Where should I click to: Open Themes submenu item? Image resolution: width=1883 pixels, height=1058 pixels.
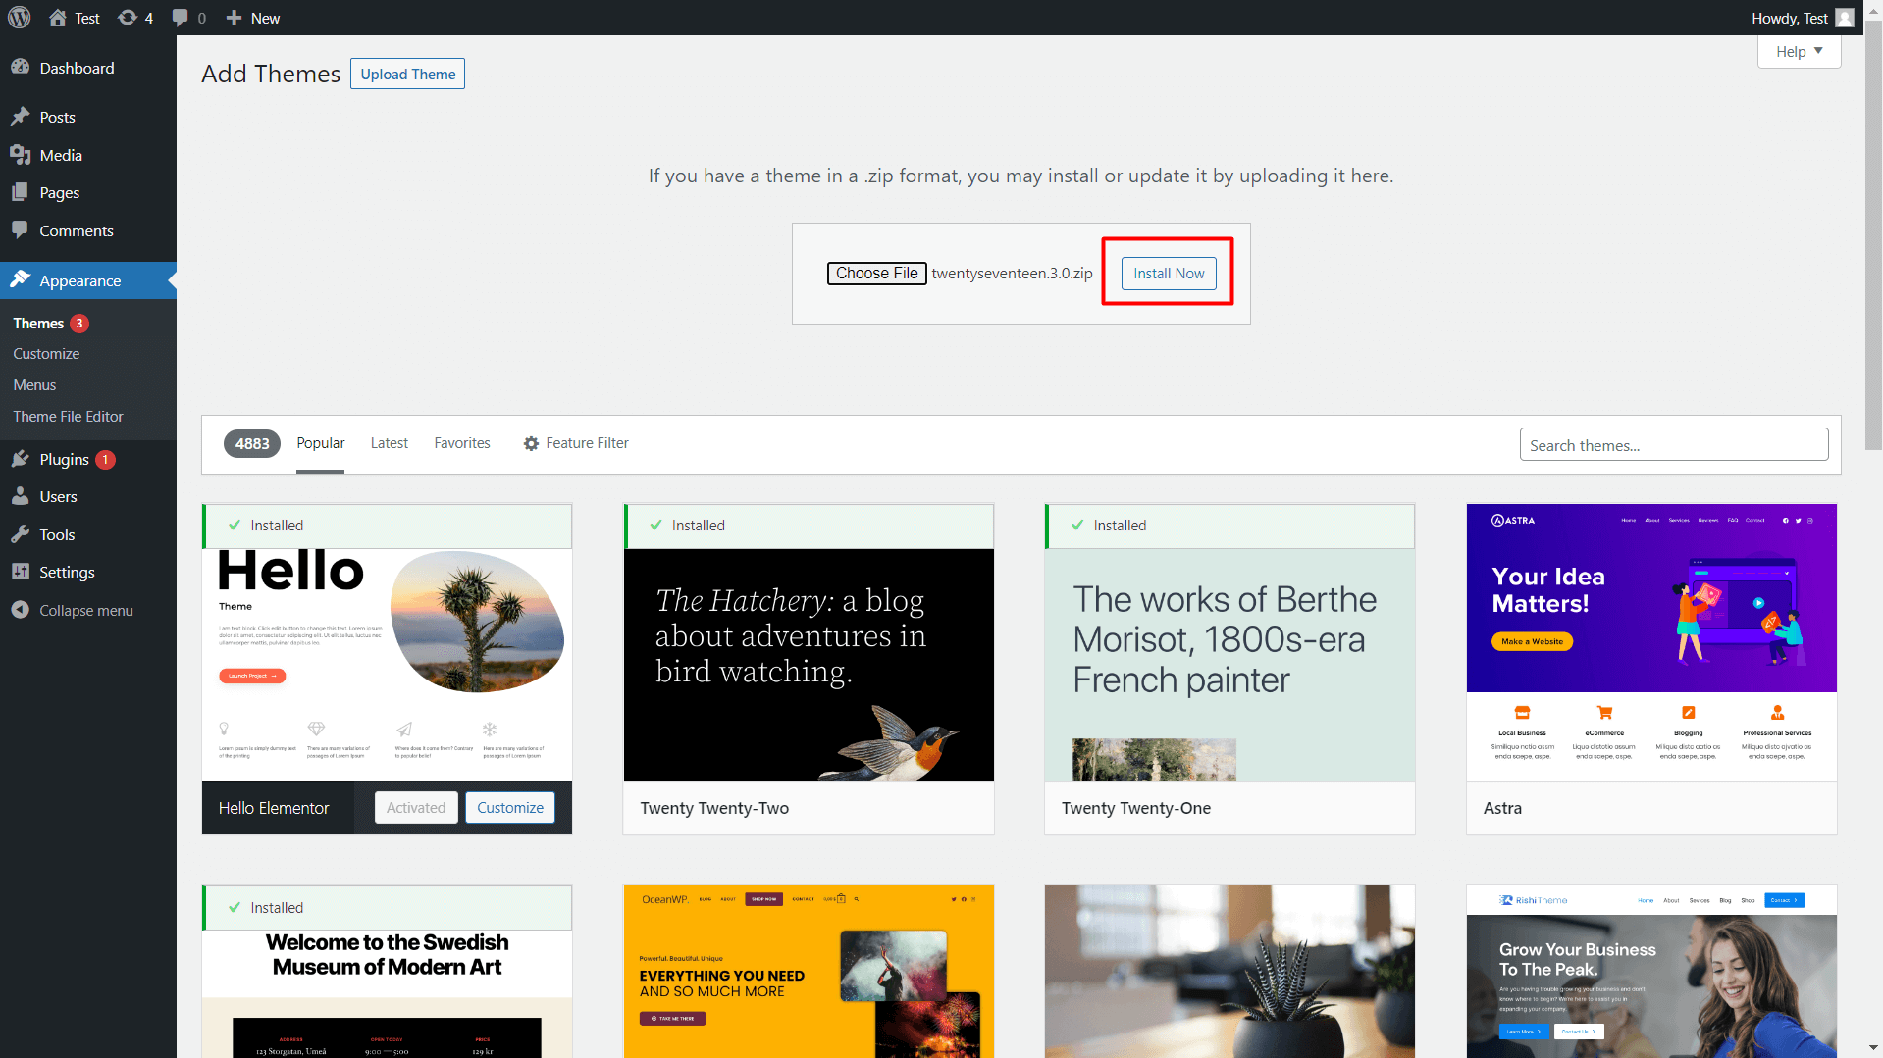point(38,323)
